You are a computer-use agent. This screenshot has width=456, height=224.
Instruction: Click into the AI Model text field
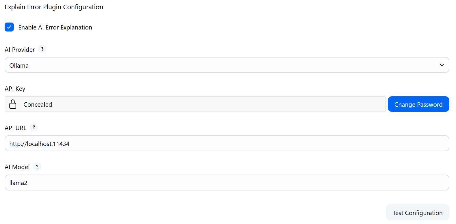coord(227,183)
